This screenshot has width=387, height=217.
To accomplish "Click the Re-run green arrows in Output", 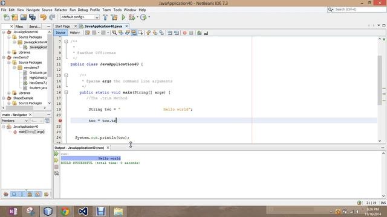I will point(56,154).
